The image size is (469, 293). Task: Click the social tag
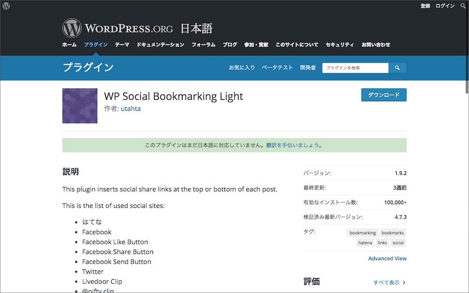tap(398, 243)
